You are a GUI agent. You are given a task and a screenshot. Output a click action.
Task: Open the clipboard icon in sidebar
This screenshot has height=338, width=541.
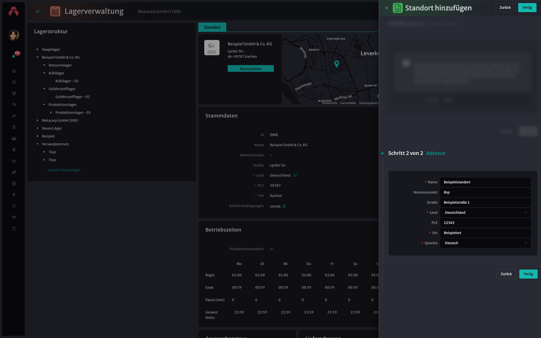coord(14,127)
